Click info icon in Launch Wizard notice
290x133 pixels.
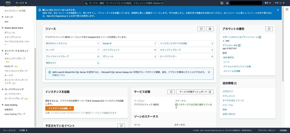click(x=50, y=72)
